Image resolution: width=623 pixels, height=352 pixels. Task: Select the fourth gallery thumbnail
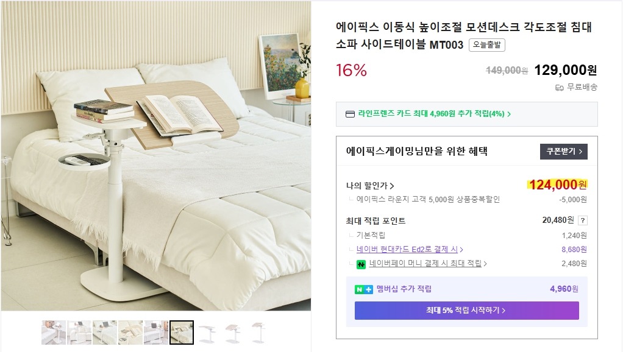(130, 333)
